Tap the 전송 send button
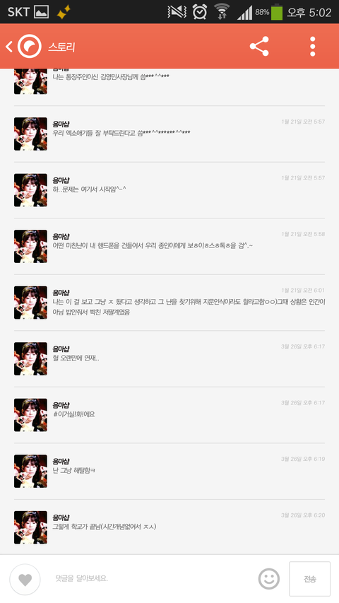 coord(310,579)
